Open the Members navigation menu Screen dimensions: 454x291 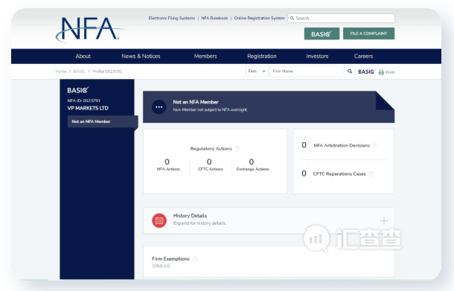click(x=205, y=56)
